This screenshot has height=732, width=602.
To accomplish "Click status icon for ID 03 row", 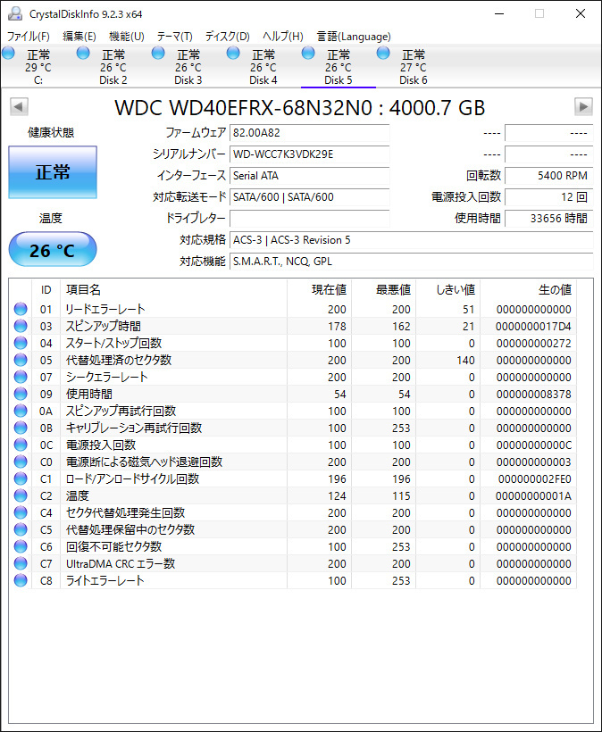I will click(x=21, y=326).
